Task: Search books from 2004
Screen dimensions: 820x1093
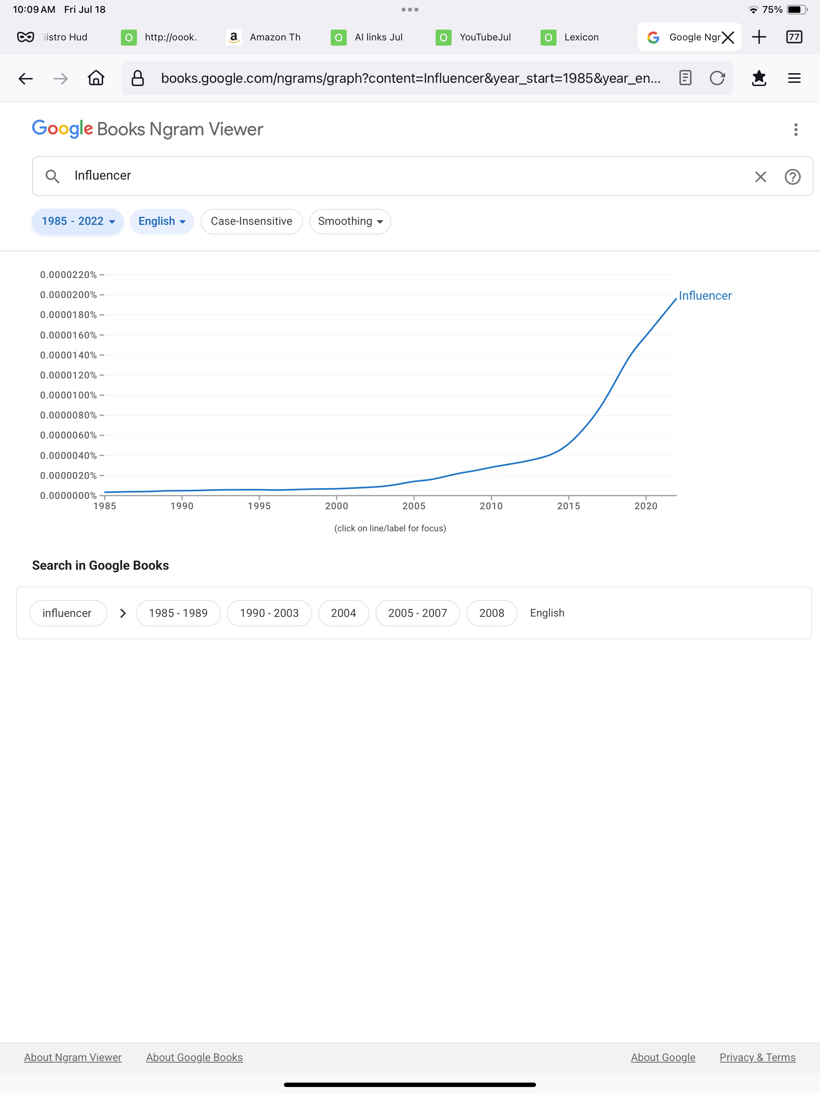Action: [x=343, y=613]
